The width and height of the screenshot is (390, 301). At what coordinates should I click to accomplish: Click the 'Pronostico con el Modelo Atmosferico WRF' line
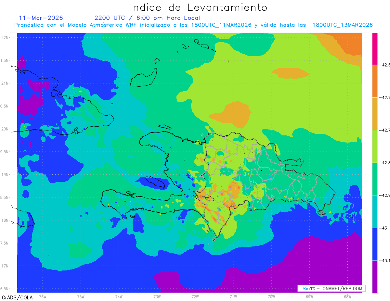193,25
